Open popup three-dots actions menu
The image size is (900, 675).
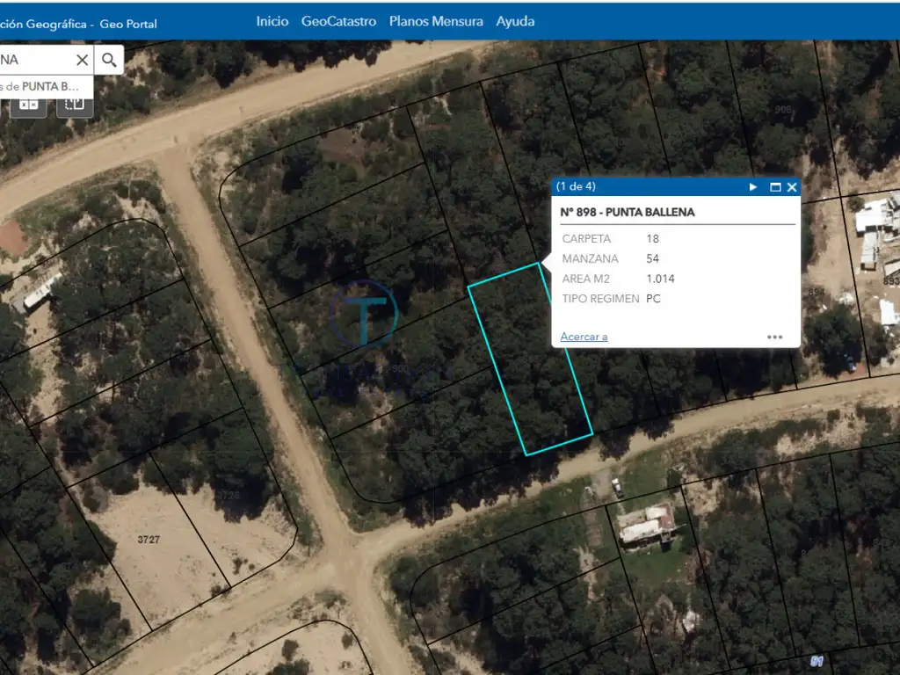click(774, 337)
